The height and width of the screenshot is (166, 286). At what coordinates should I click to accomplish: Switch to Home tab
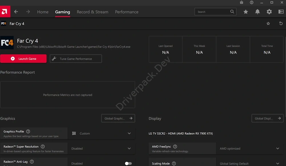[43, 12]
